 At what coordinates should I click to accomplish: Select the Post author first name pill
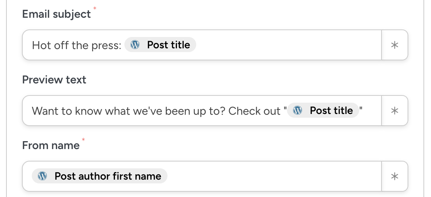[x=108, y=176]
